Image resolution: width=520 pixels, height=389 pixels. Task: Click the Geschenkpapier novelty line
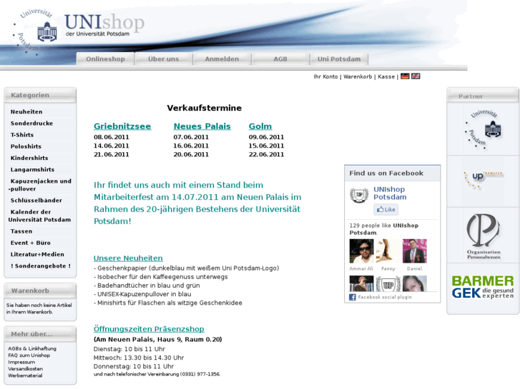pos(187,268)
